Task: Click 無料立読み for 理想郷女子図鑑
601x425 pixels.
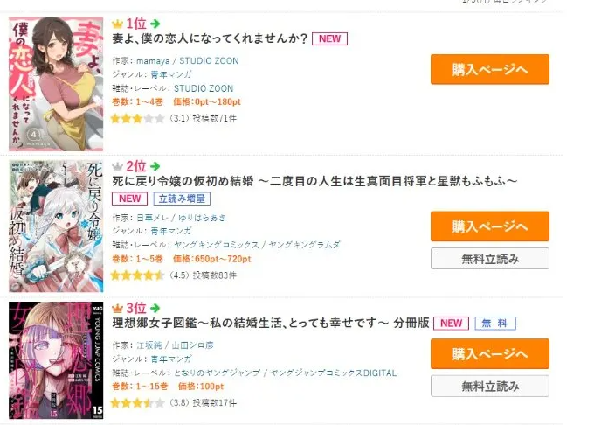Action: tap(490, 386)
